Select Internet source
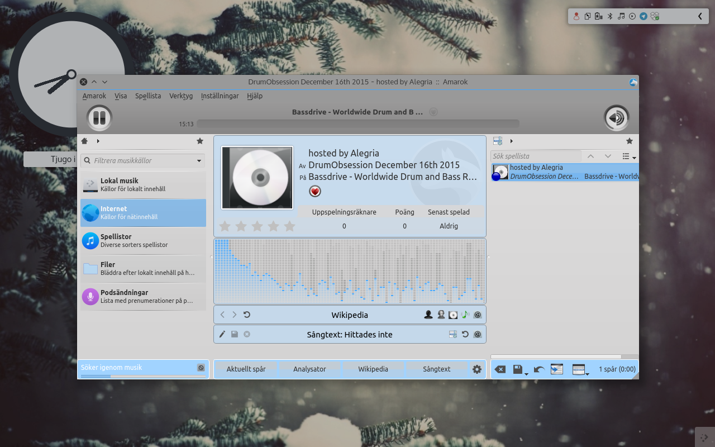 click(143, 213)
